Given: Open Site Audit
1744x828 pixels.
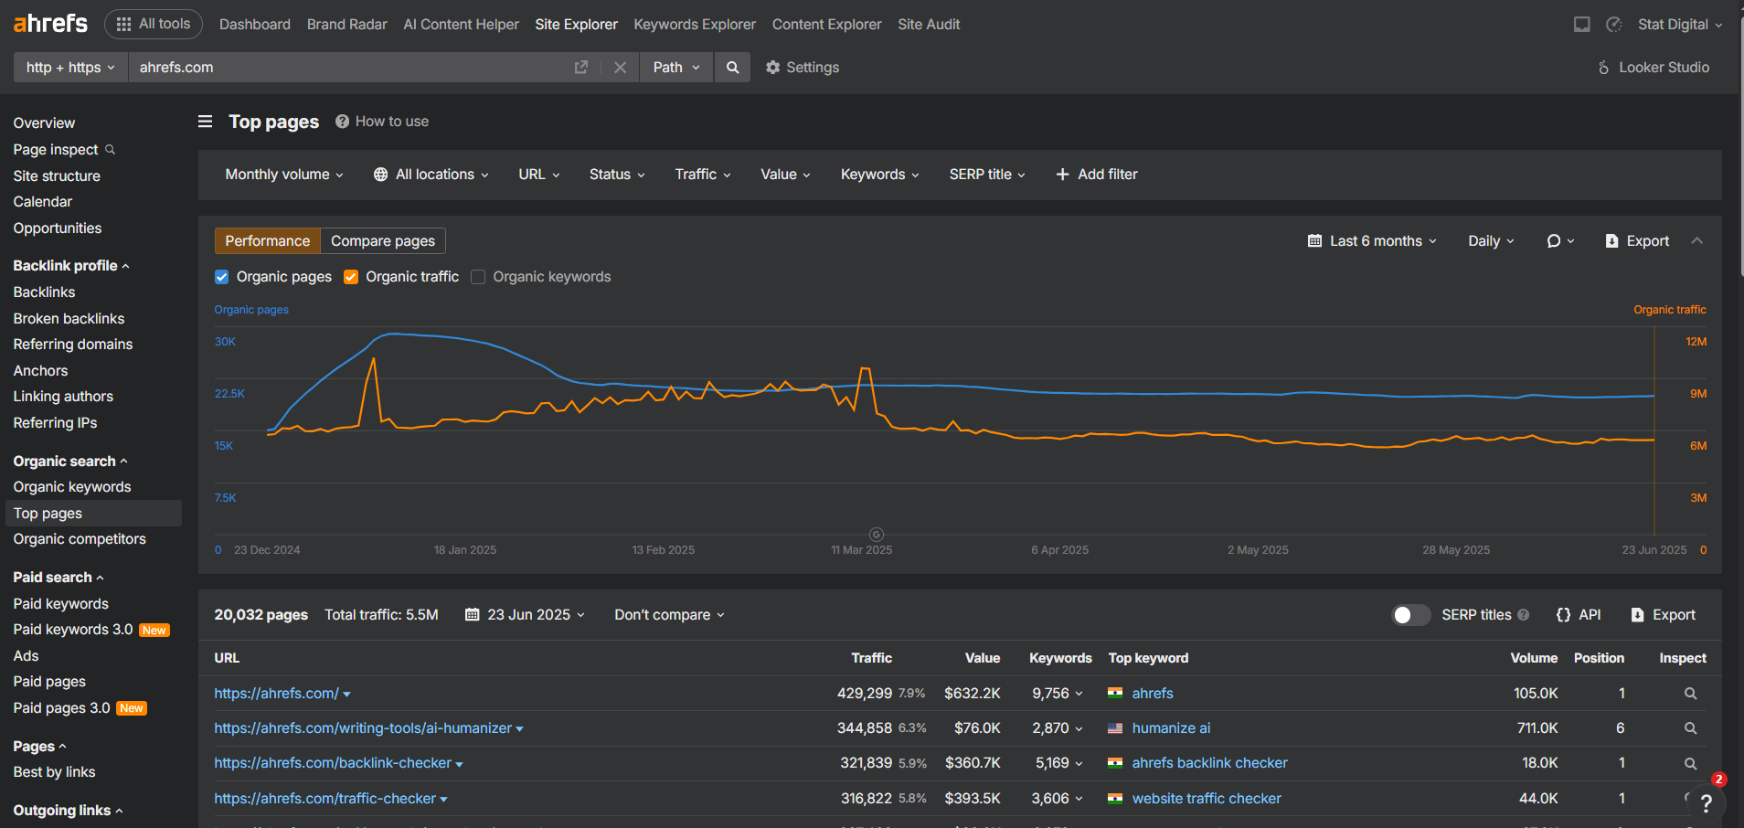Looking at the screenshot, I should tap(929, 25).
